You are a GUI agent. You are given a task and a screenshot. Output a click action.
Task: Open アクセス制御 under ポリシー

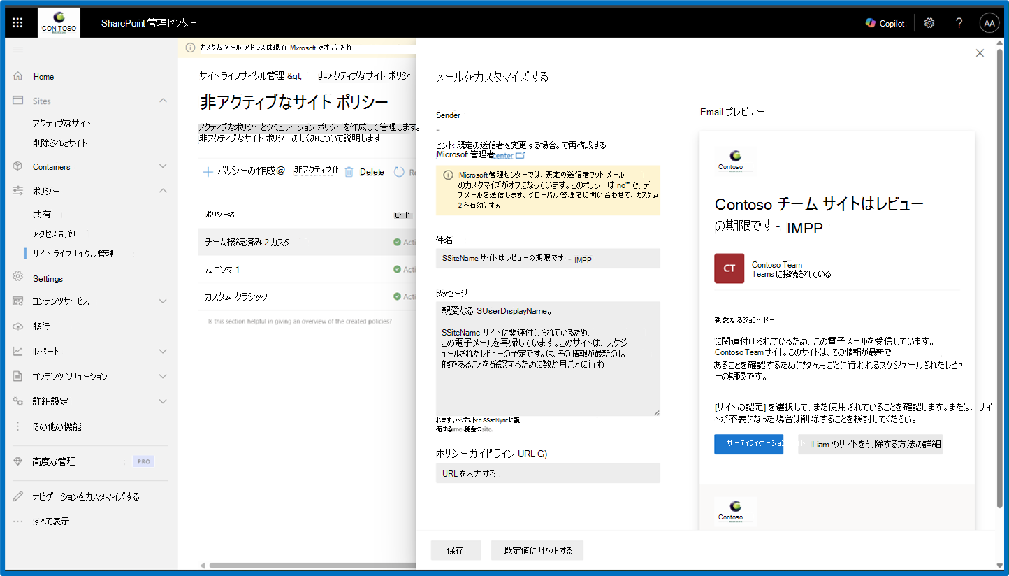point(54,233)
